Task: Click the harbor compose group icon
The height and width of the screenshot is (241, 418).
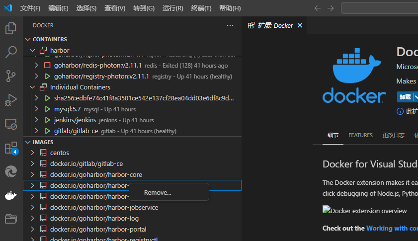Action: 43,50
